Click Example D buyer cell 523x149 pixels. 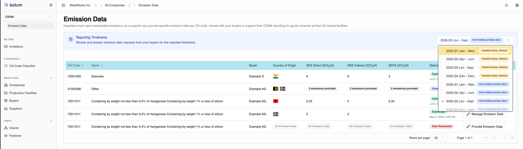(x=256, y=76)
